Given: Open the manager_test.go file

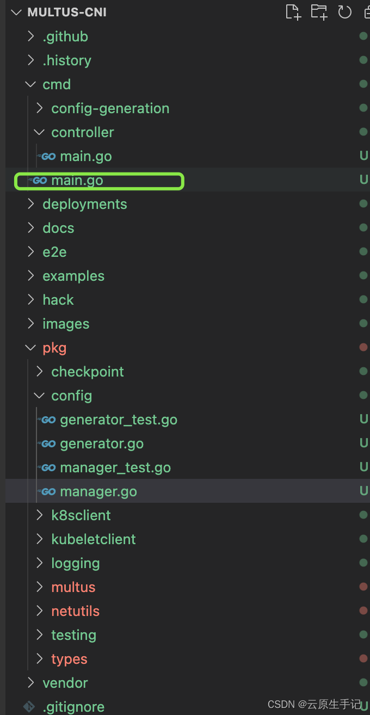Looking at the screenshot, I should [115, 467].
